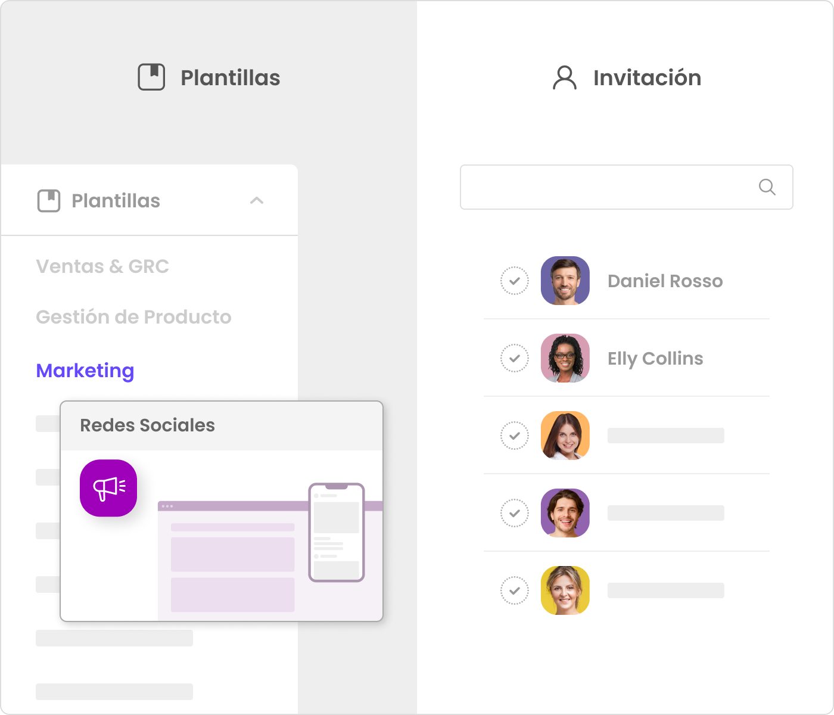Open Daniel Rosso's avatar
This screenshot has height=715, width=834.
click(565, 281)
